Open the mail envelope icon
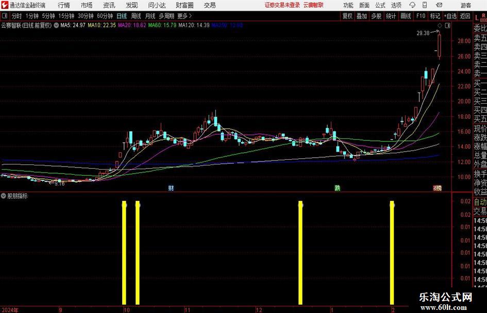The image size is (487, 313). click(x=439, y=5)
